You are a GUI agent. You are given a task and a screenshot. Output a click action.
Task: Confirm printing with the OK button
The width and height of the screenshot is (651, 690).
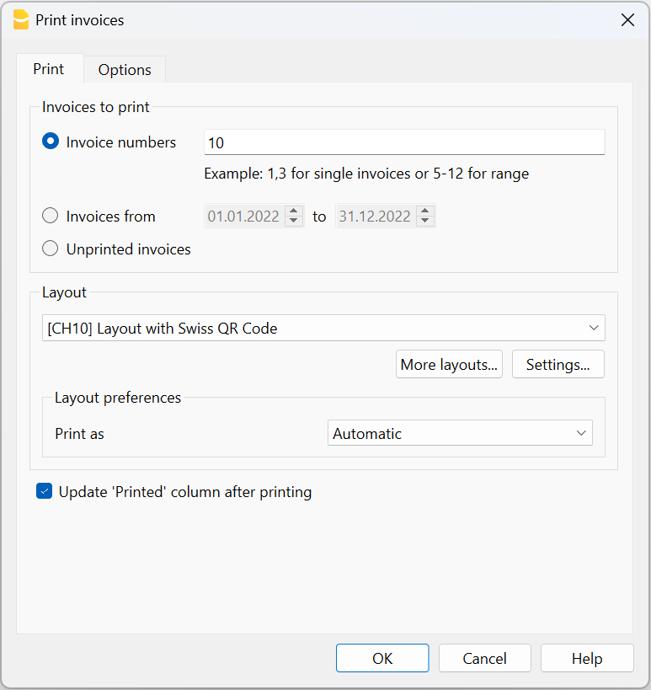(382, 659)
